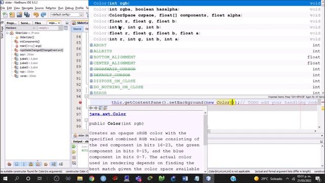Open the File menu
This screenshot has width=325, height=183.
[3, 8]
